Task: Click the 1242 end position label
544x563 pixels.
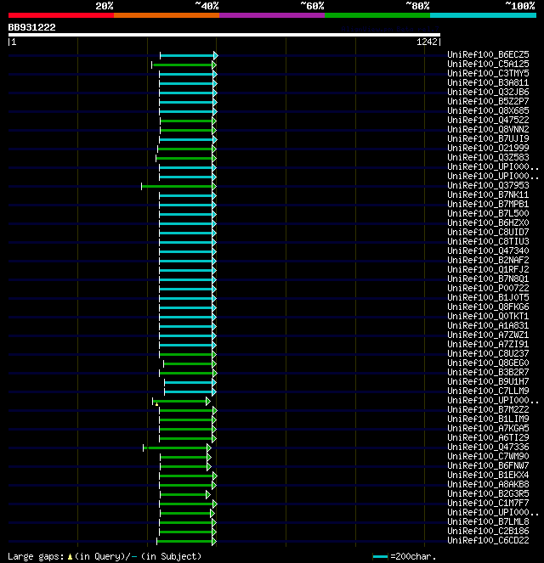Action: pos(427,42)
